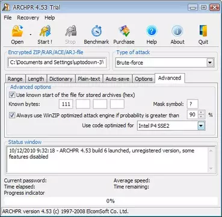Click the Current password label

click(25, 180)
